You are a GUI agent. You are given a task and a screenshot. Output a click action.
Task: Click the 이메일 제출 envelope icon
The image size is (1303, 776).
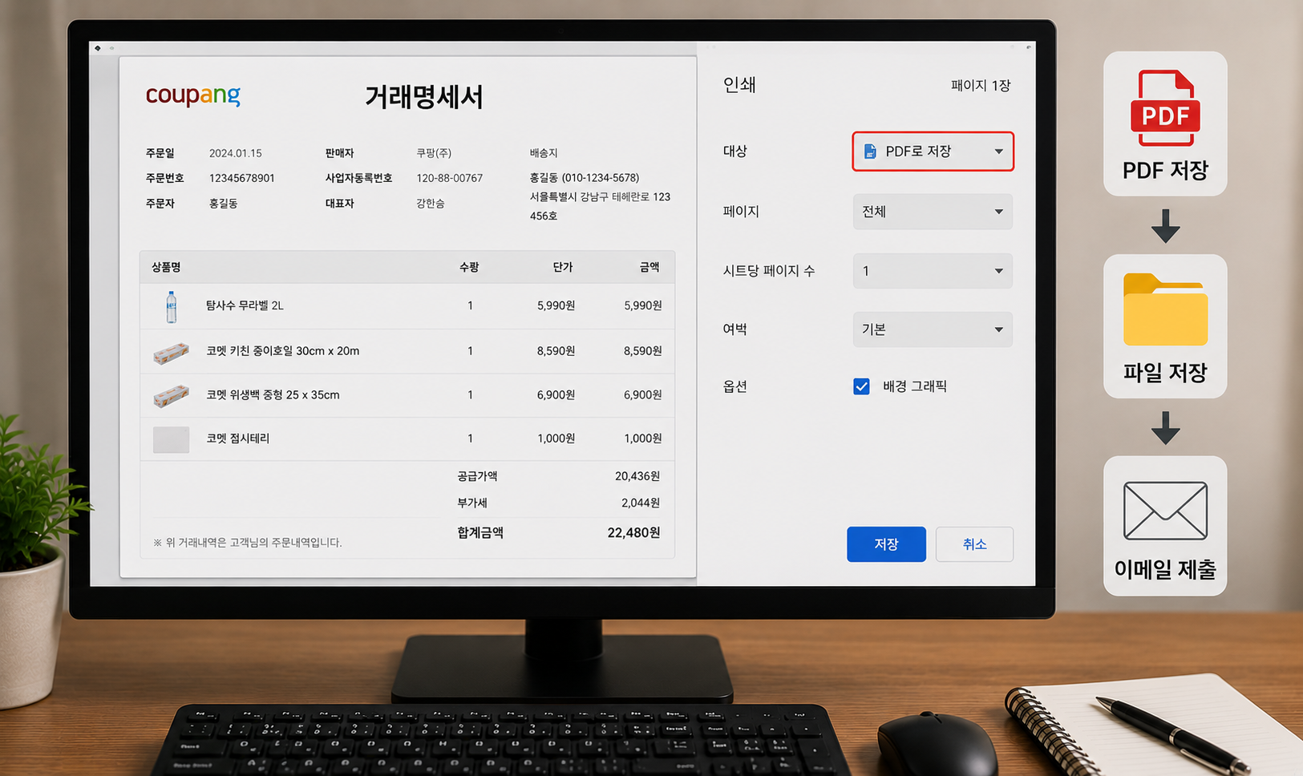(x=1165, y=511)
